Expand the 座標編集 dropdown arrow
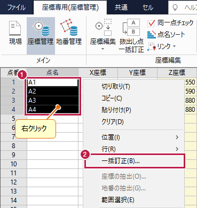This screenshot has height=208, width=197. (x=103, y=49)
